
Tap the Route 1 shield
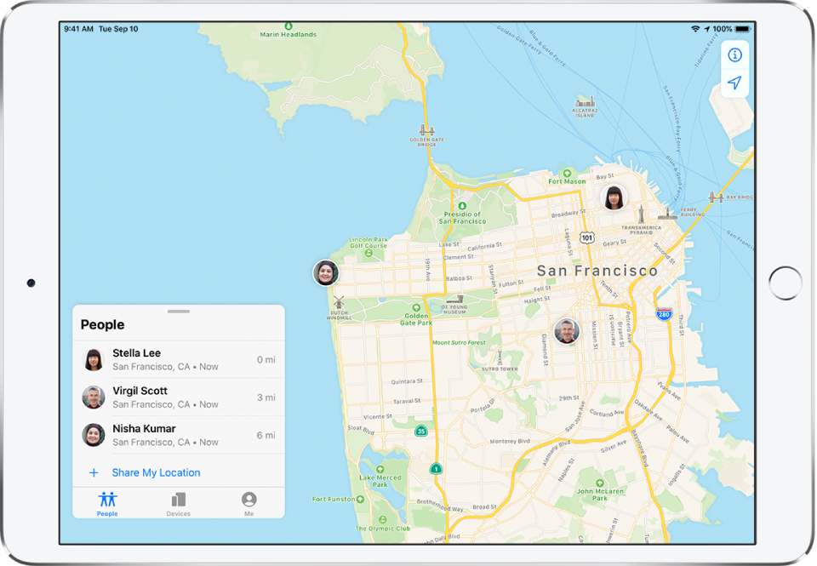click(436, 468)
